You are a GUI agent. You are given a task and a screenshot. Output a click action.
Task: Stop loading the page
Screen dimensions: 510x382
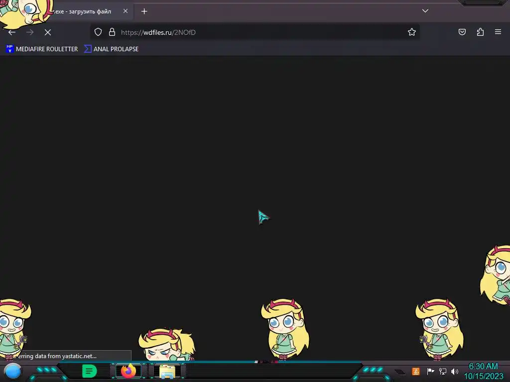pyautogui.click(x=48, y=32)
